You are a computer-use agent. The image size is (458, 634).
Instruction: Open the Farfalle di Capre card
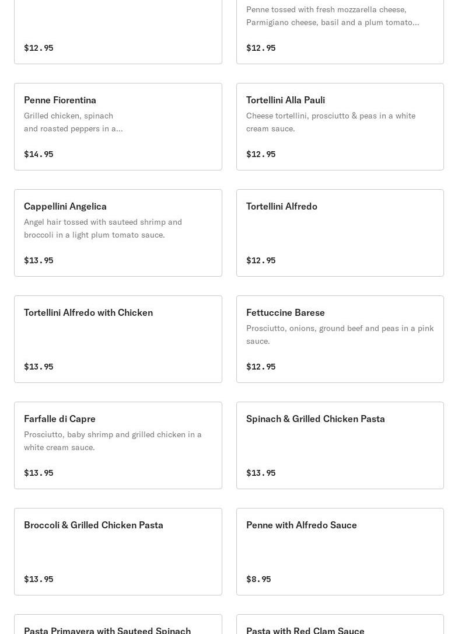click(x=60, y=419)
